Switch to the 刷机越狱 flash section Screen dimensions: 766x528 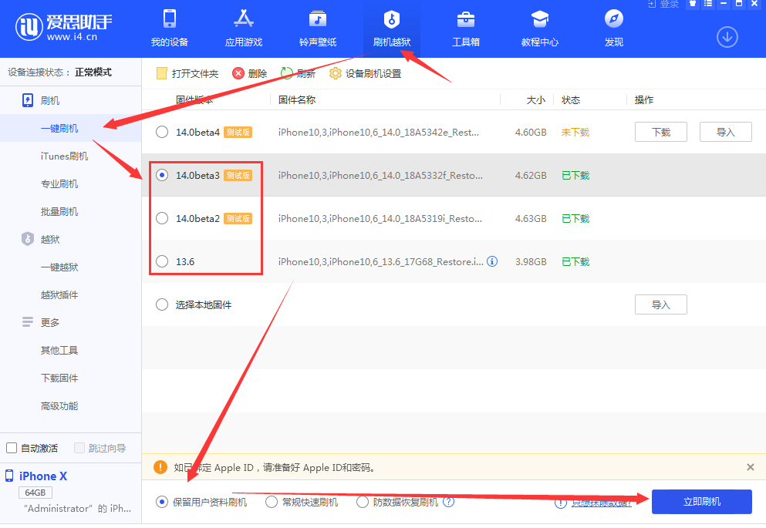pos(392,29)
